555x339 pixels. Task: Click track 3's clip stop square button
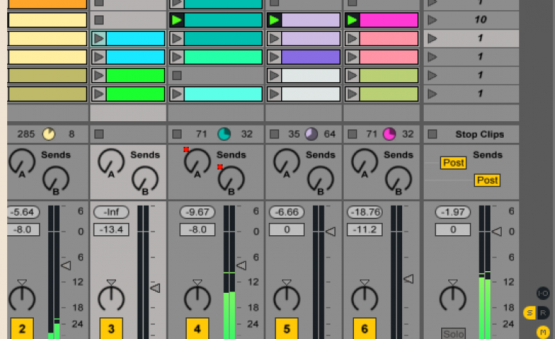pyautogui.click(x=99, y=134)
